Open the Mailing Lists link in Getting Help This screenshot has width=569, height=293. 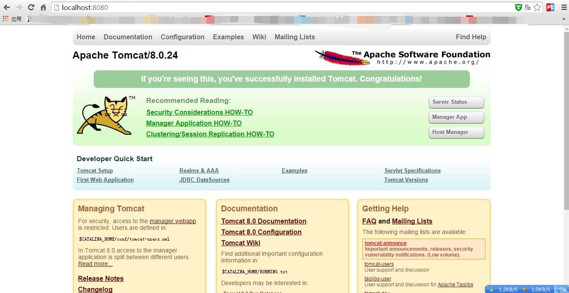412,221
